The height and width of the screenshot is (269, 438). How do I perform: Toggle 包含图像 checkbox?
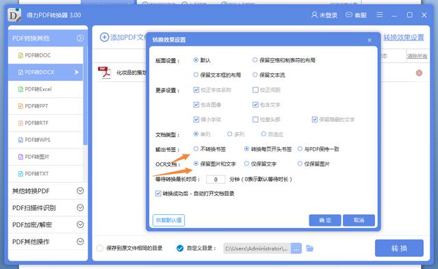tap(196, 105)
